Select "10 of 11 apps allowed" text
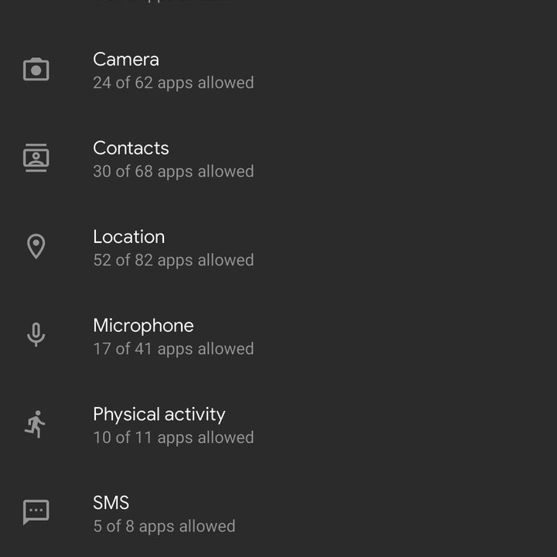557x557 pixels. tap(173, 438)
